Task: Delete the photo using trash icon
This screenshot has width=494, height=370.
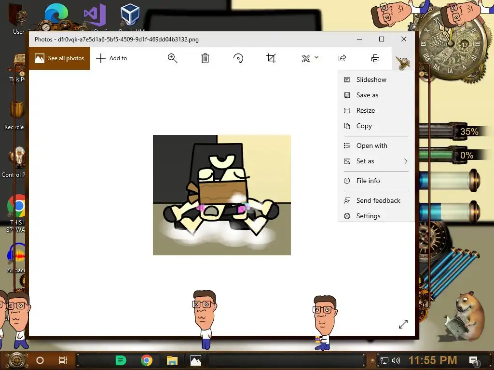Action: click(x=205, y=58)
